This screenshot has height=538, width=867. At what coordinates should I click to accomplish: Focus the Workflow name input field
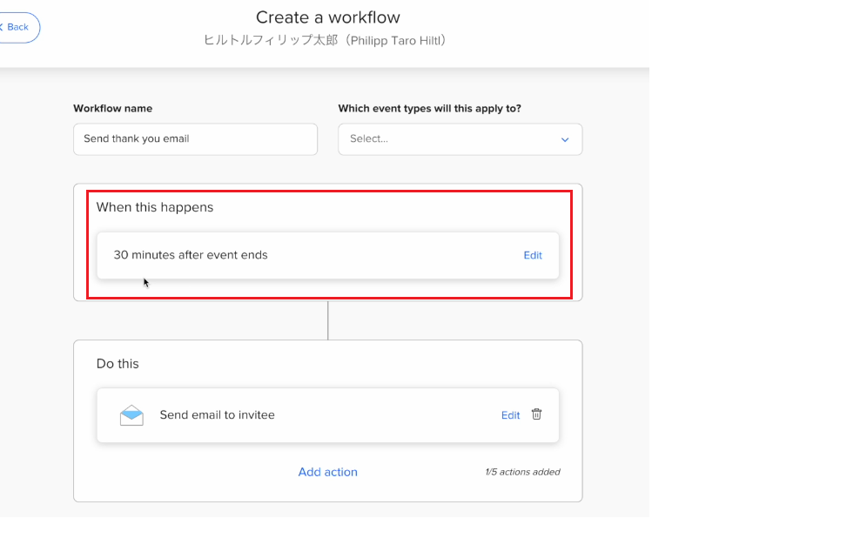195,139
